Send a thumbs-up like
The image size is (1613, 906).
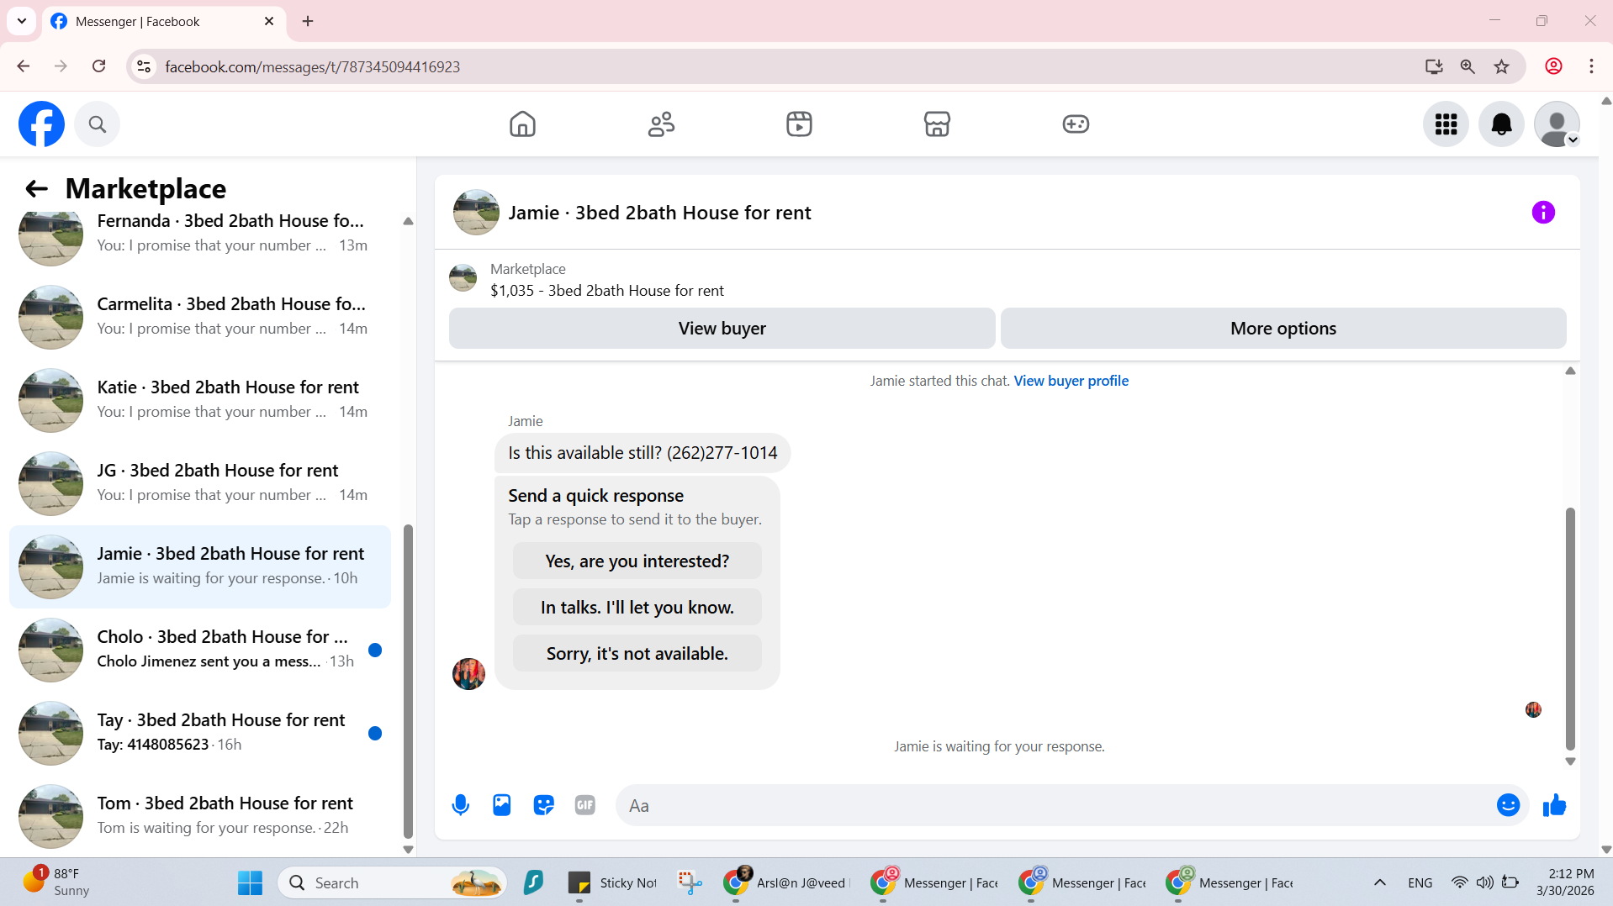pyautogui.click(x=1554, y=805)
